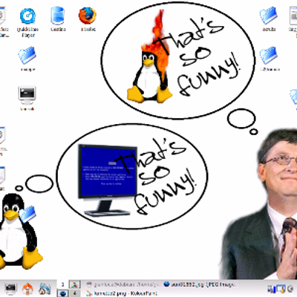Image resolution: width=297 pixels, height=297 pixels.
Task: Activate the JPEG image taskbar entry
Action: point(200,284)
